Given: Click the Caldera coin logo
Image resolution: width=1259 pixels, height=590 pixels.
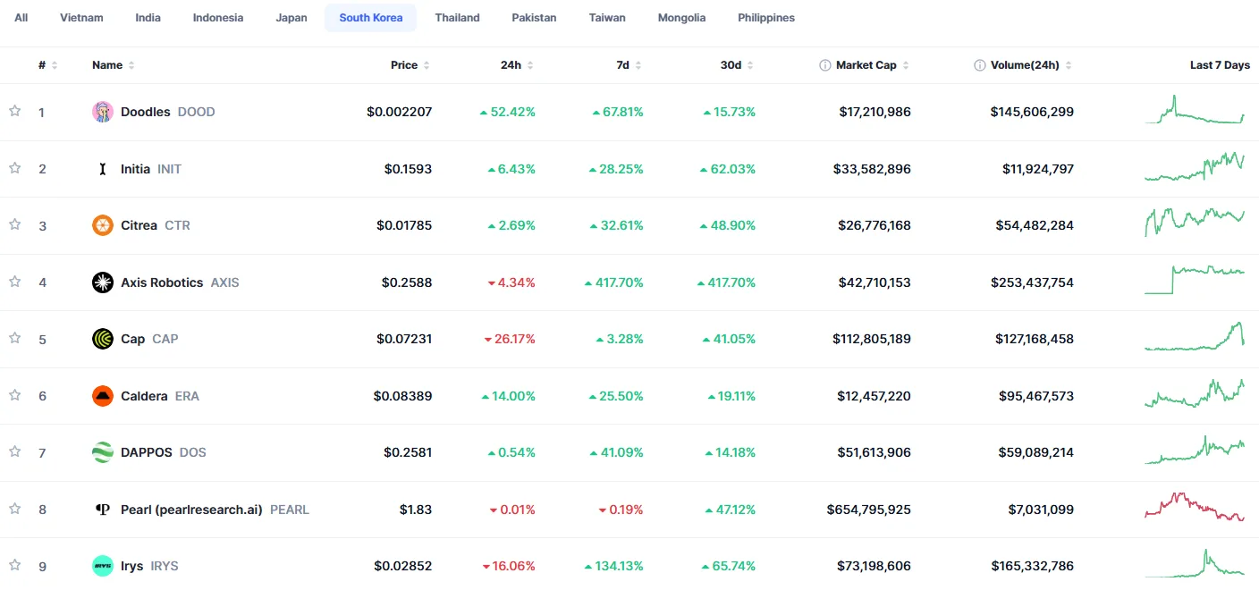Looking at the screenshot, I should 103,396.
